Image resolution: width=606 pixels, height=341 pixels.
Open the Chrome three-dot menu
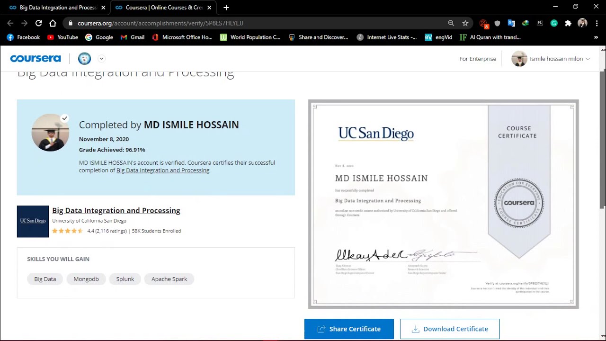(596, 23)
